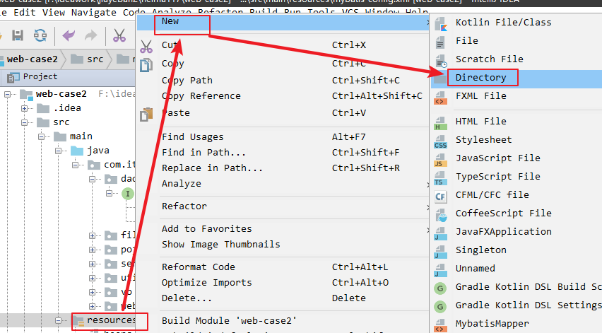Click the Stylesheet CSS icon
Image resolution: width=602 pixels, height=333 pixels.
(441, 140)
